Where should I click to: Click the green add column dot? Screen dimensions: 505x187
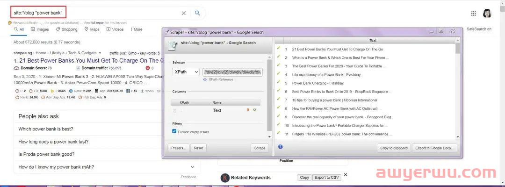254,110
